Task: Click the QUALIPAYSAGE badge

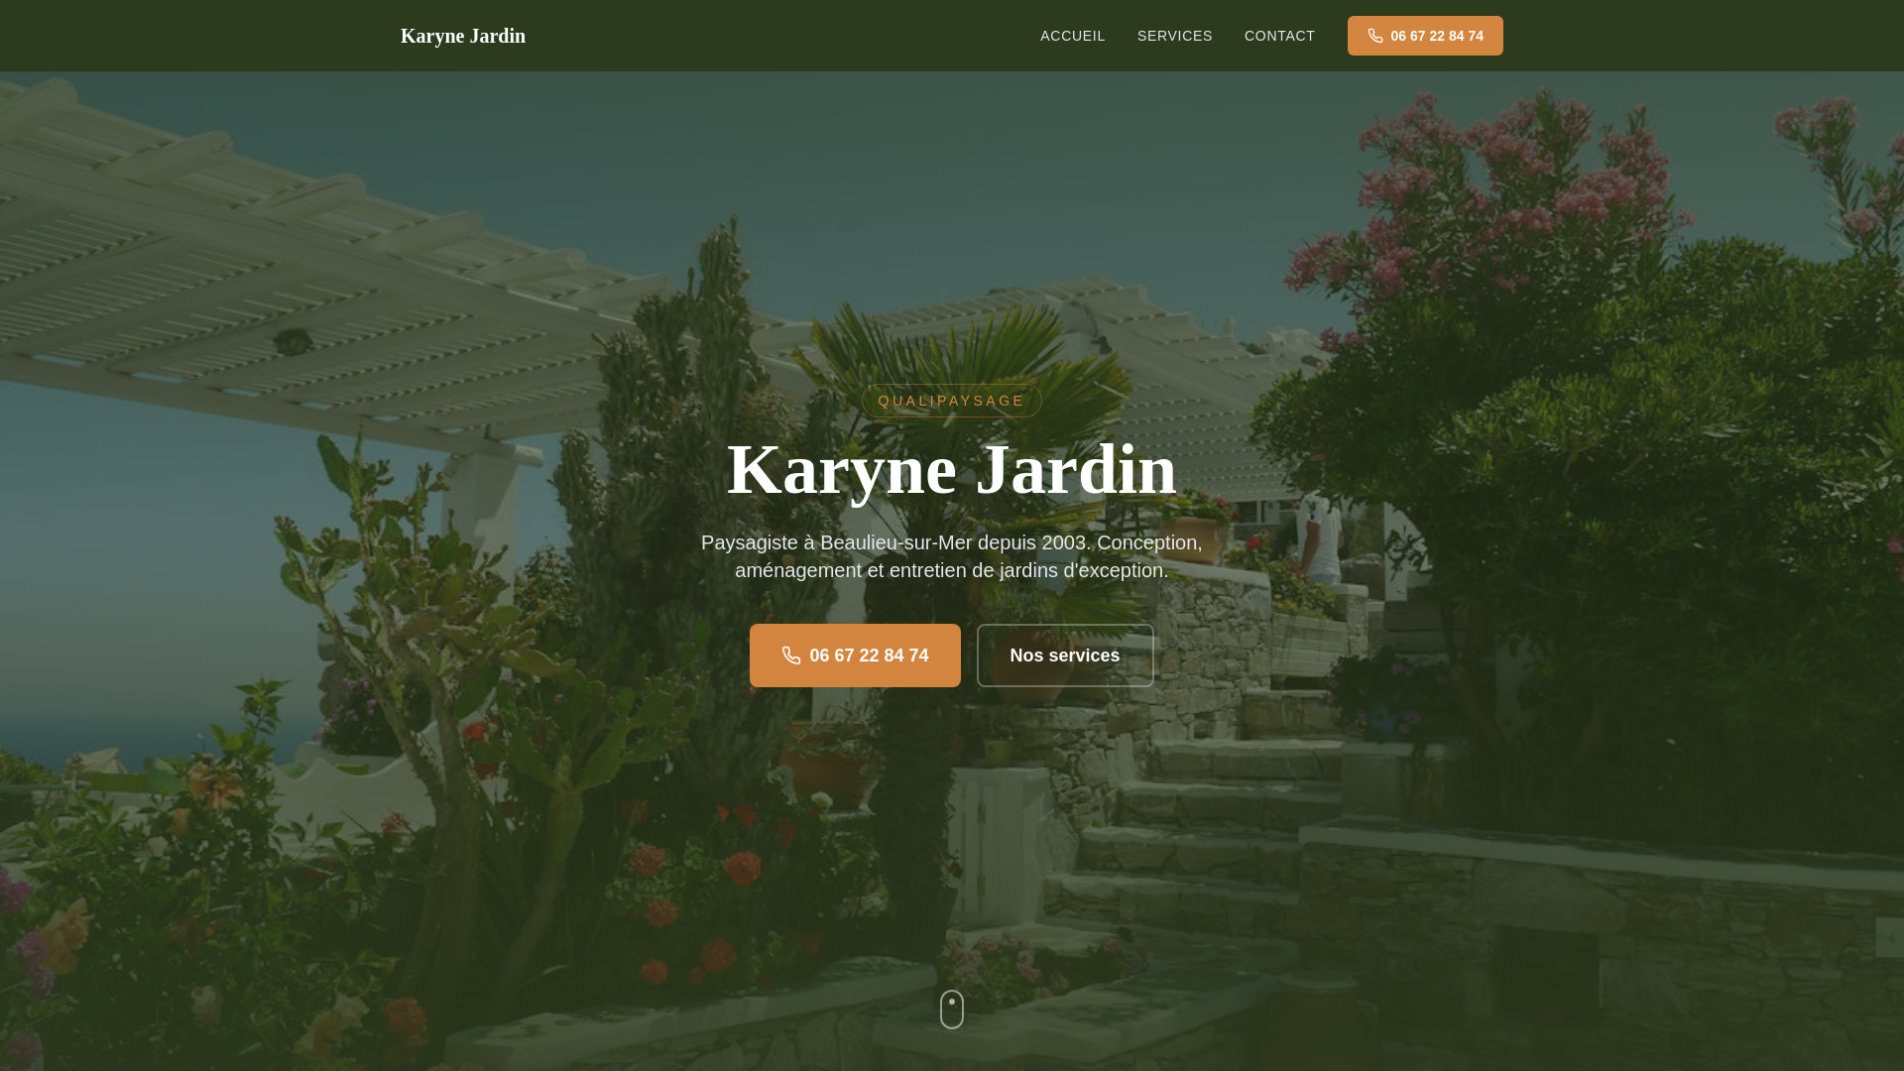Action: pyautogui.click(x=952, y=401)
